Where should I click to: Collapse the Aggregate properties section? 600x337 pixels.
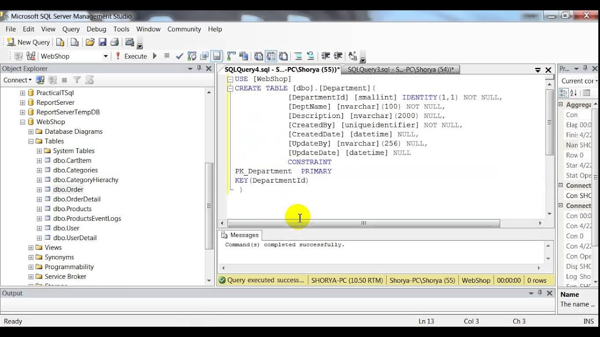[x=561, y=105]
